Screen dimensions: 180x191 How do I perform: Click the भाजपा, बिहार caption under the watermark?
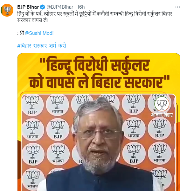point(162,115)
